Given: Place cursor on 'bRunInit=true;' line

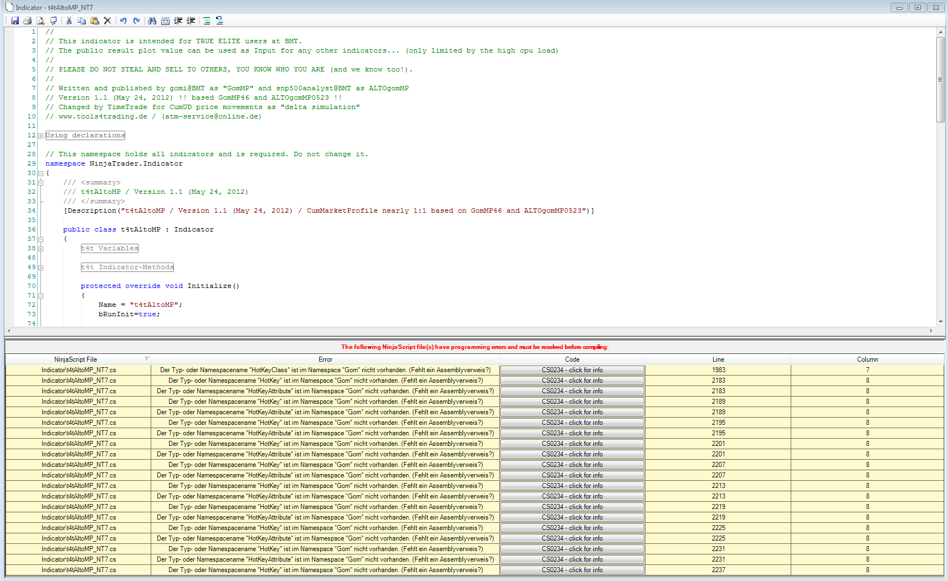Looking at the screenshot, I should click(x=129, y=314).
